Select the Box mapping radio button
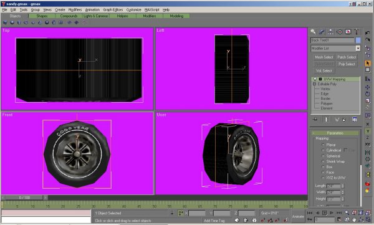The width and height of the screenshot is (374, 225). coord(323,167)
